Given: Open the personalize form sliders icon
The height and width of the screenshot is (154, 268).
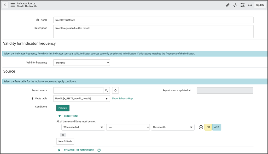Looking at the screenshot, I should pyautogui.click(x=242, y=5).
